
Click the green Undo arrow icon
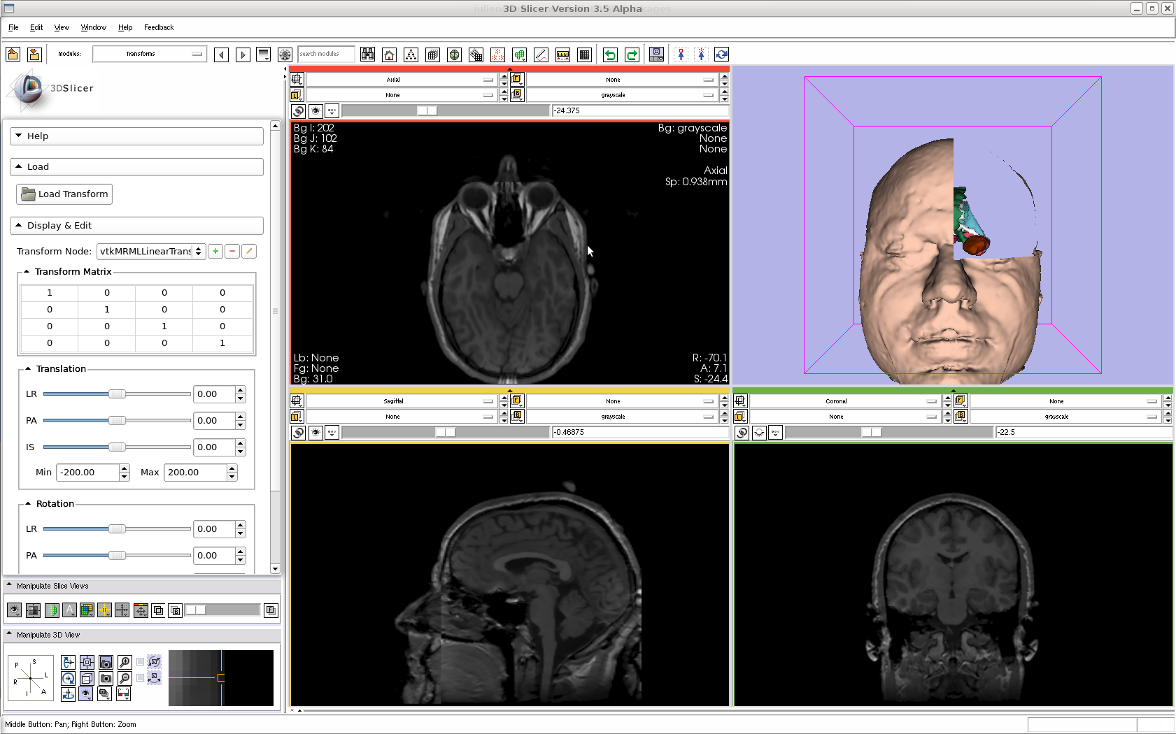pyautogui.click(x=610, y=55)
